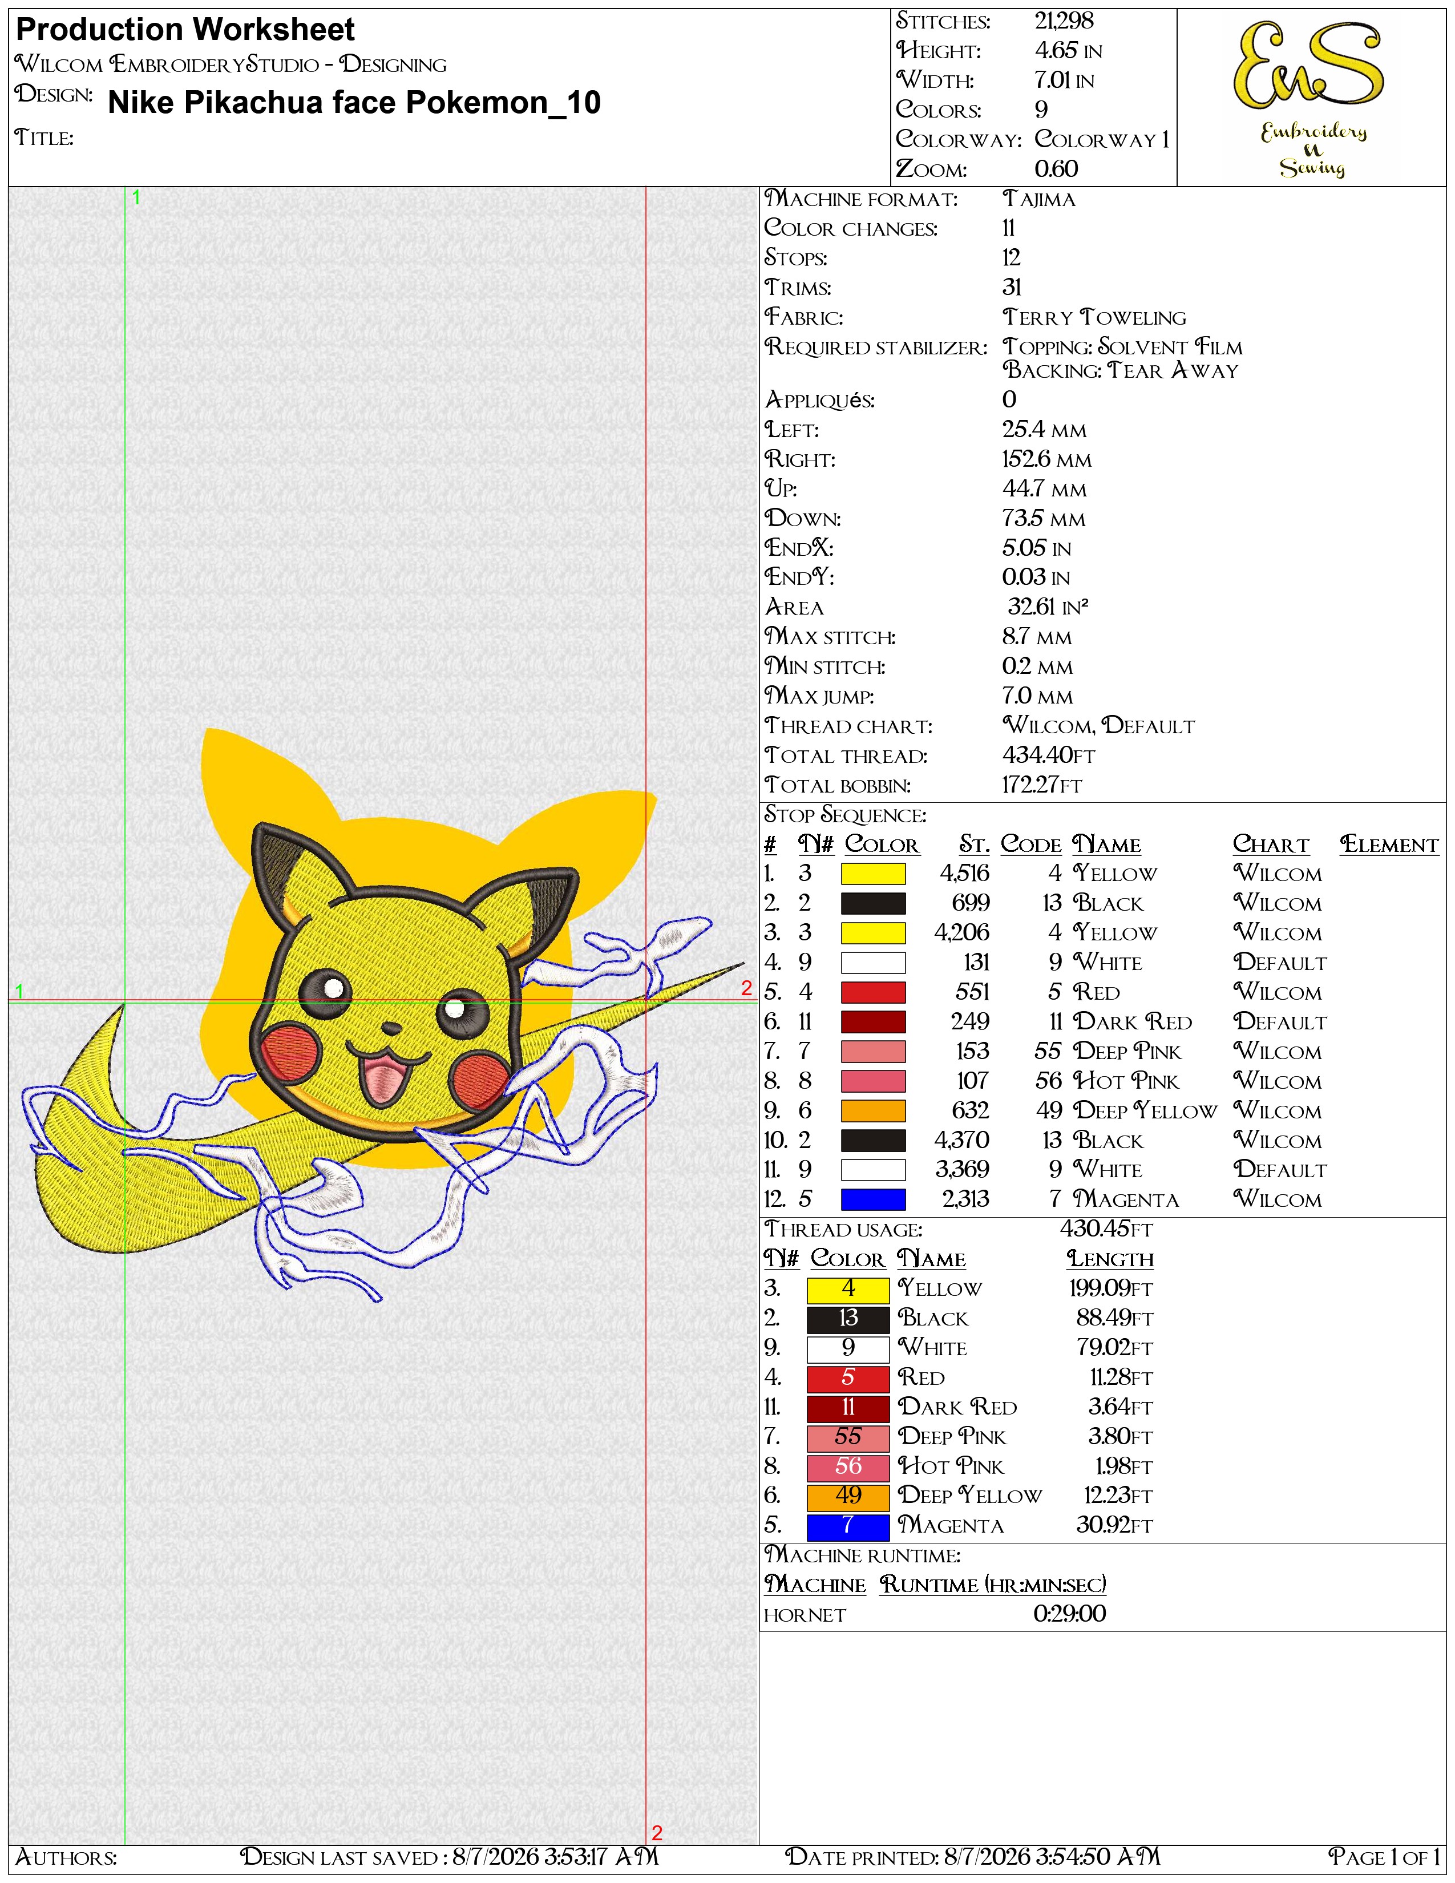Image resolution: width=1455 pixels, height=1883 pixels.
Task: Select stitch count "4,370" for Black
Action: [962, 1141]
